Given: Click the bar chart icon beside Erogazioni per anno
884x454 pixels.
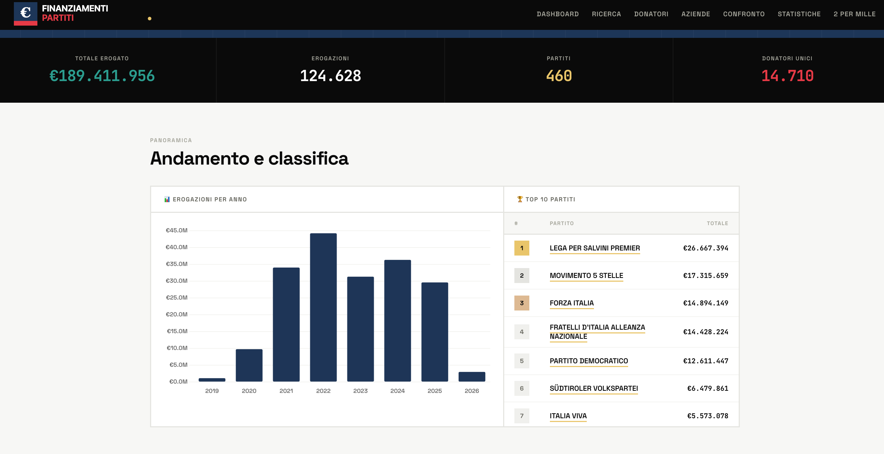Looking at the screenshot, I should [x=167, y=200].
